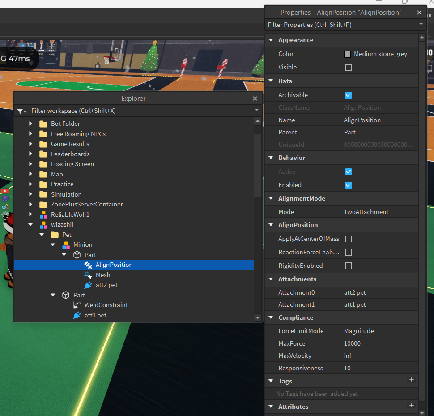Click the Minion model icon

click(66, 244)
